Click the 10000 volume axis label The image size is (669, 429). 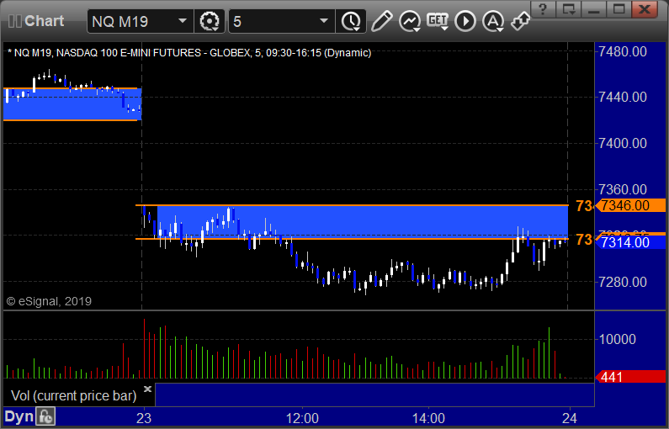618,340
